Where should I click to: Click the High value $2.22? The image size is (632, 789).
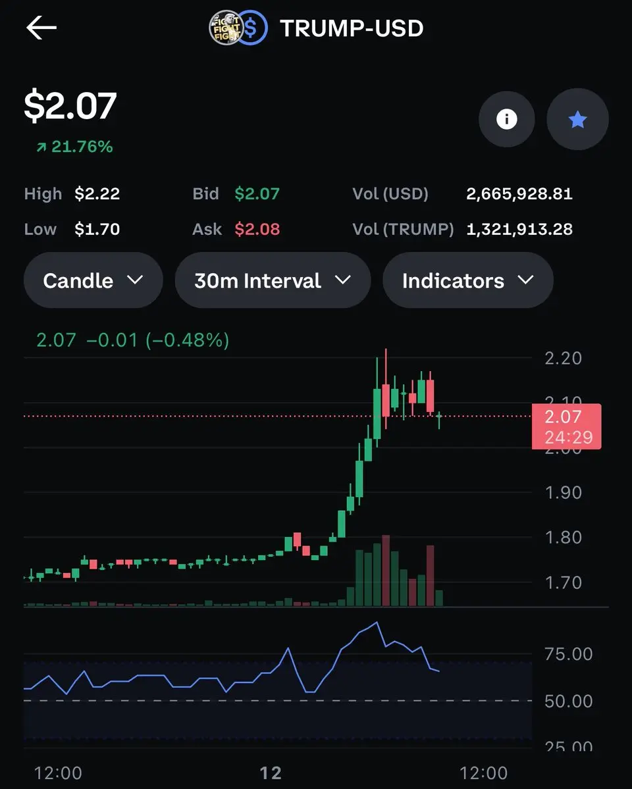97,193
